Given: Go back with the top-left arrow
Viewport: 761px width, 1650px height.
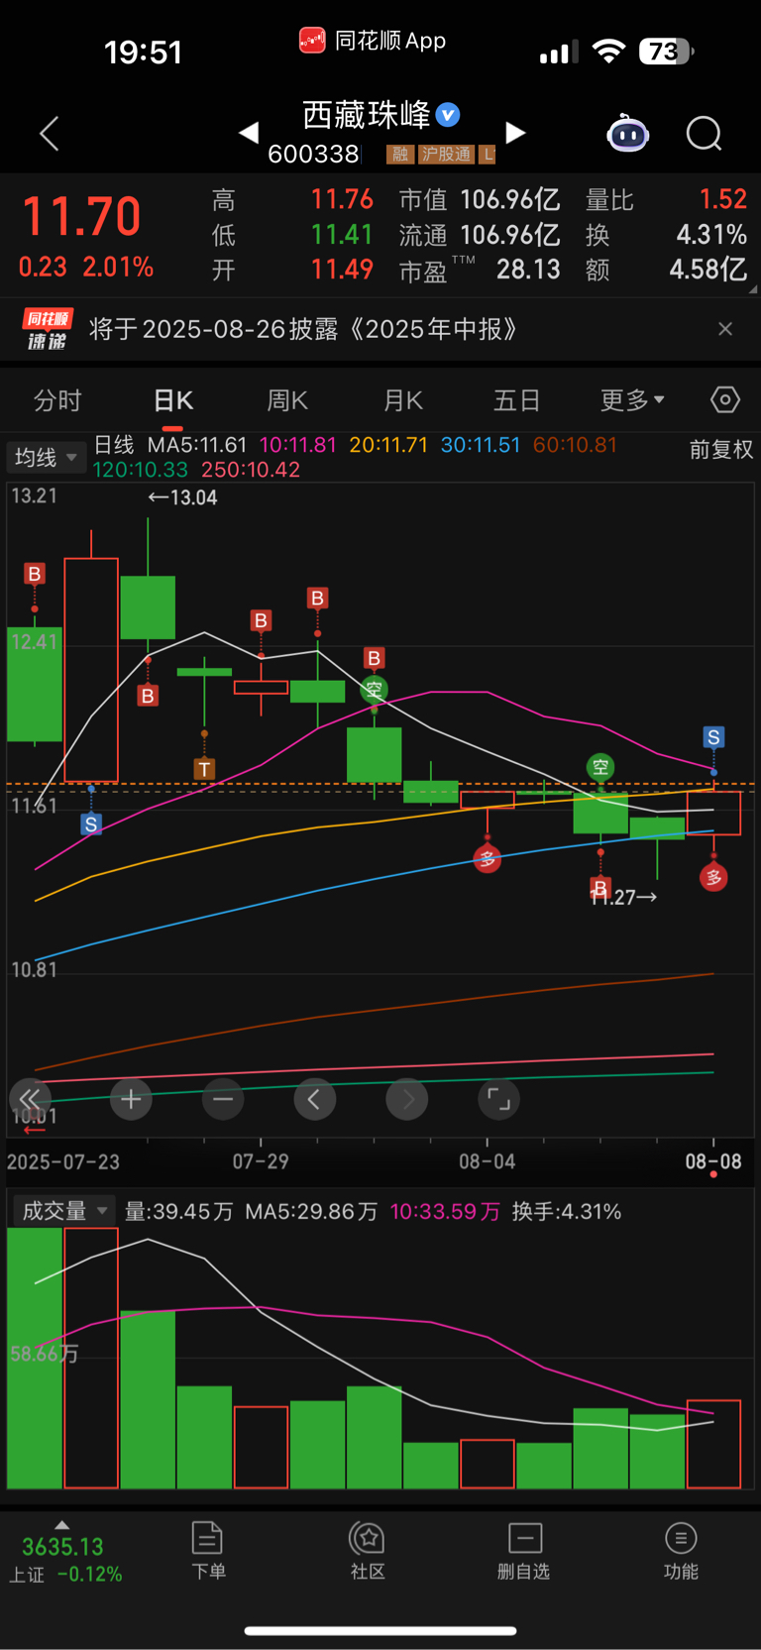Looking at the screenshot, I should (x=50, y=134).
